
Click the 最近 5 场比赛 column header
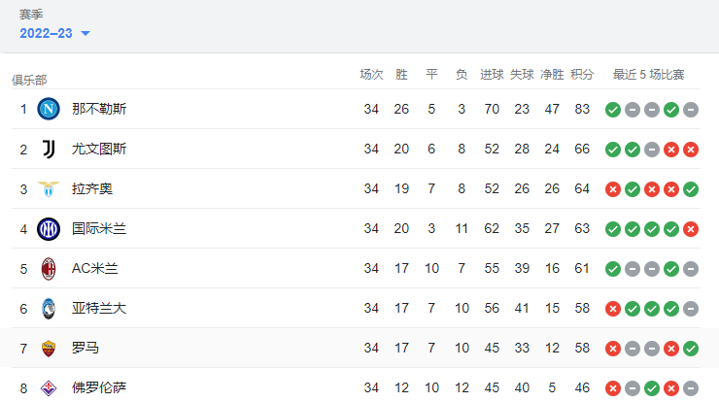648,74
